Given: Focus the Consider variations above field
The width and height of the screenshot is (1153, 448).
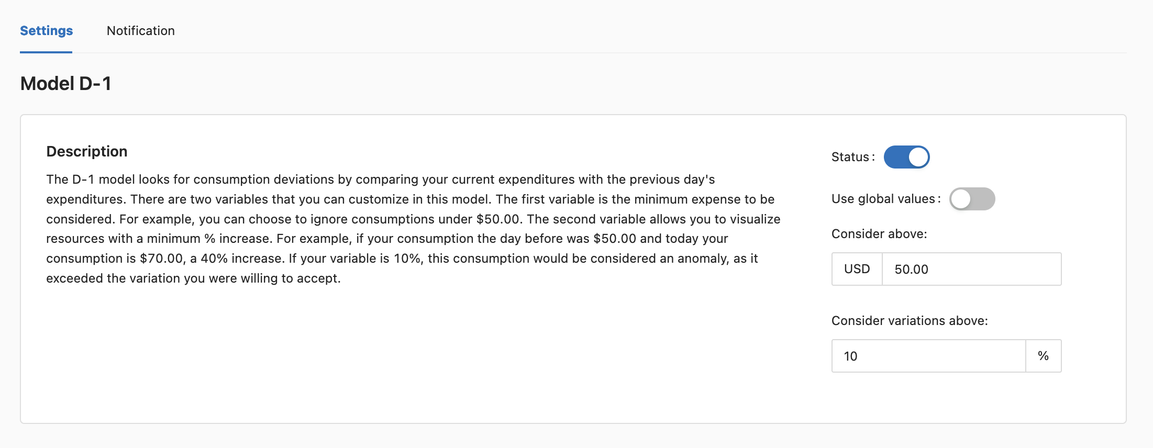Looking at the screenshot, I should pos(928,356).
